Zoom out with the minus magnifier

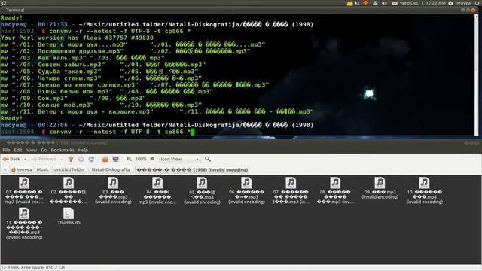click(129, 159)
